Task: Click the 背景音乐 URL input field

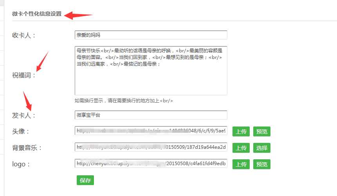Action: pyautogui.click(x=151, y=148)
